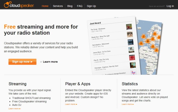This screenshot has height=112, width=178.
Task: Click map cluster marker labeled 7
Action: click(x=155, y=34)
